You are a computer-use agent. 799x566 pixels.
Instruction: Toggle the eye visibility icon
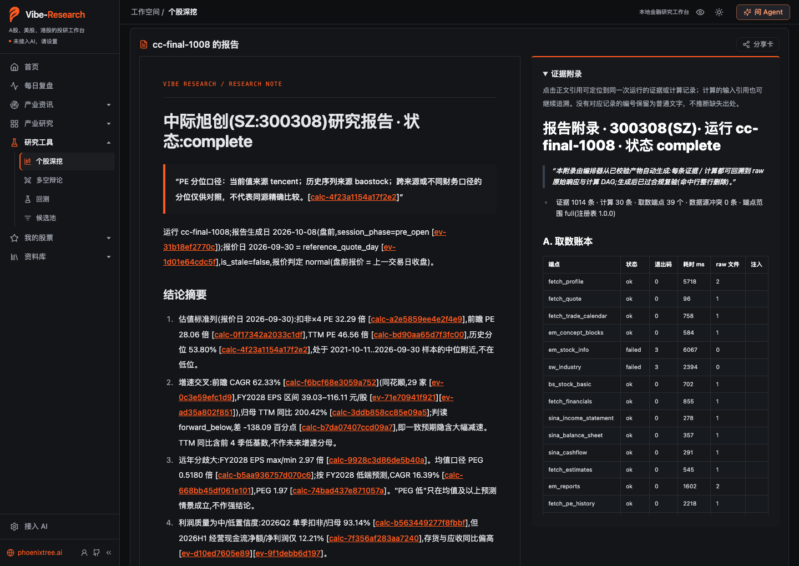(x=700, y=12)
